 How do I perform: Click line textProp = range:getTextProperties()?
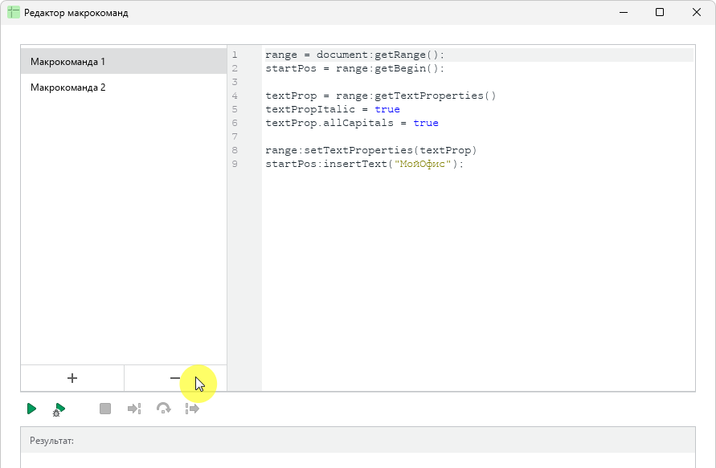(380, 96)
